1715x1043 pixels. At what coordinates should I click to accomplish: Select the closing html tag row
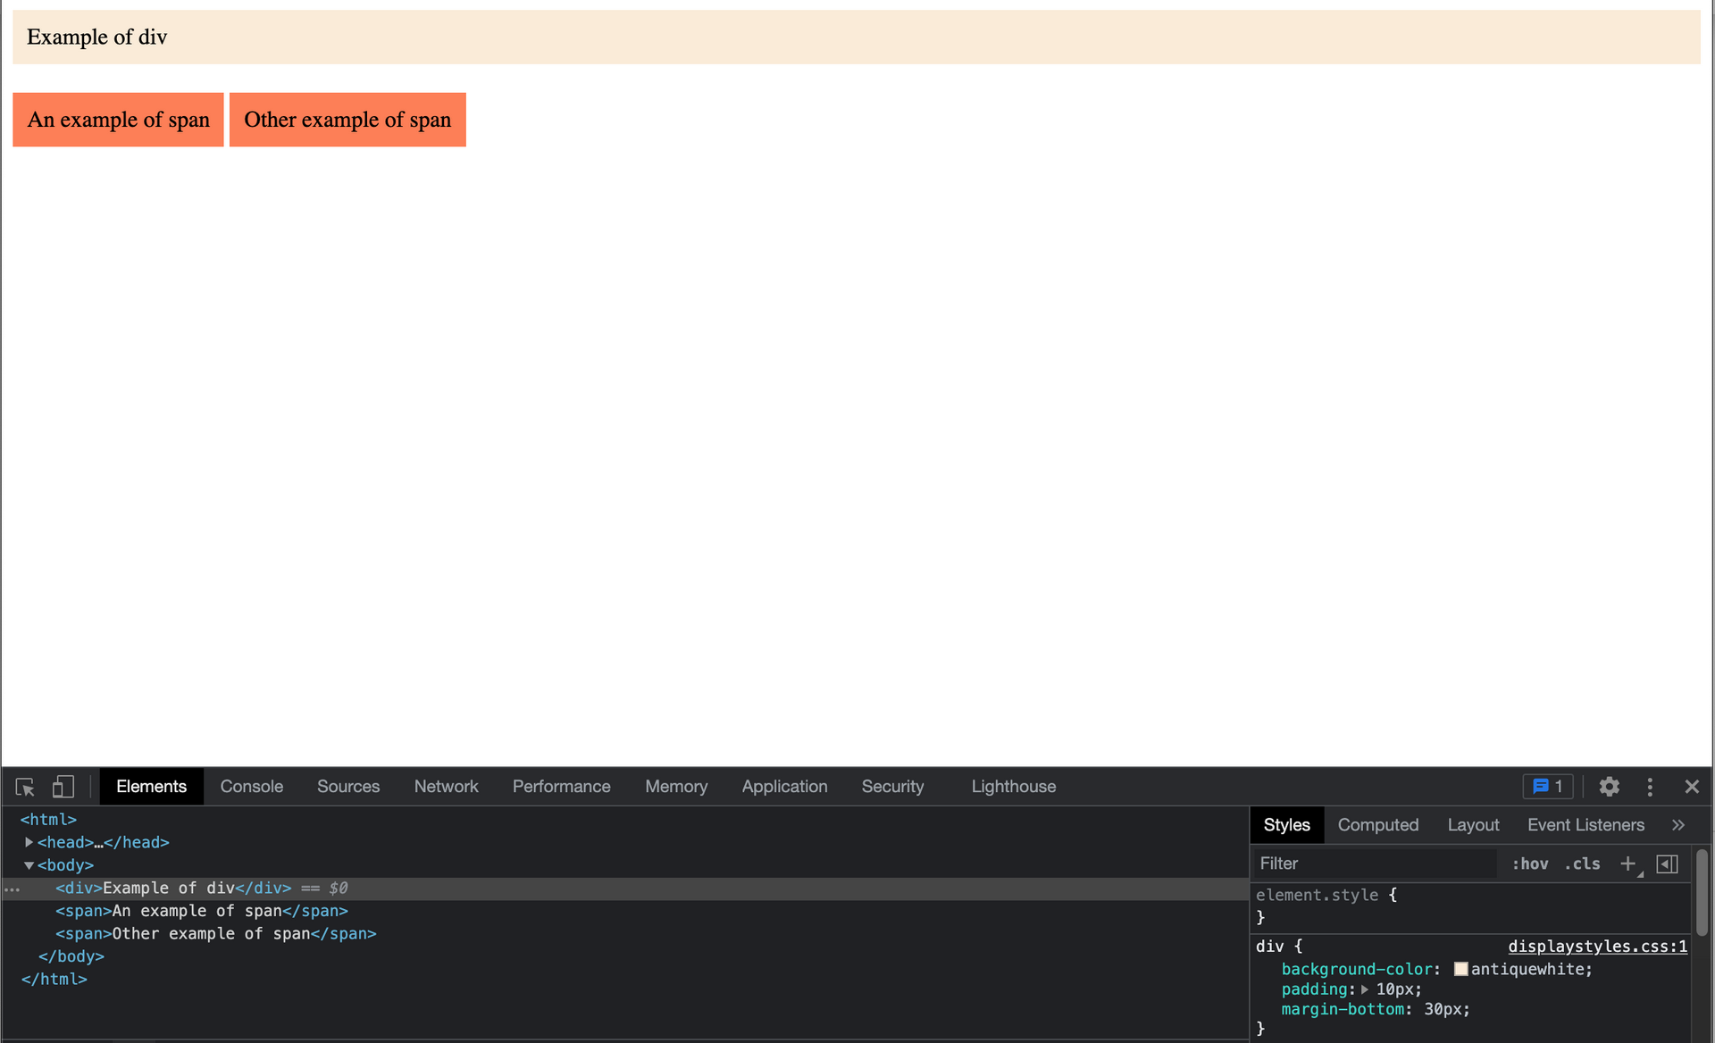click(x=54, y=980)
